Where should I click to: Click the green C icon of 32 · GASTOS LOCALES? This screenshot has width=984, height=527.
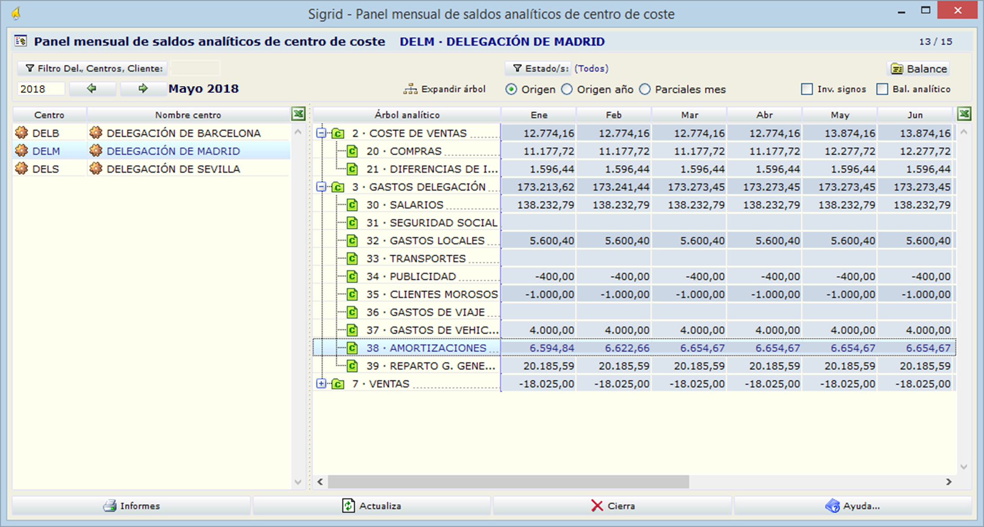[353, 241]
